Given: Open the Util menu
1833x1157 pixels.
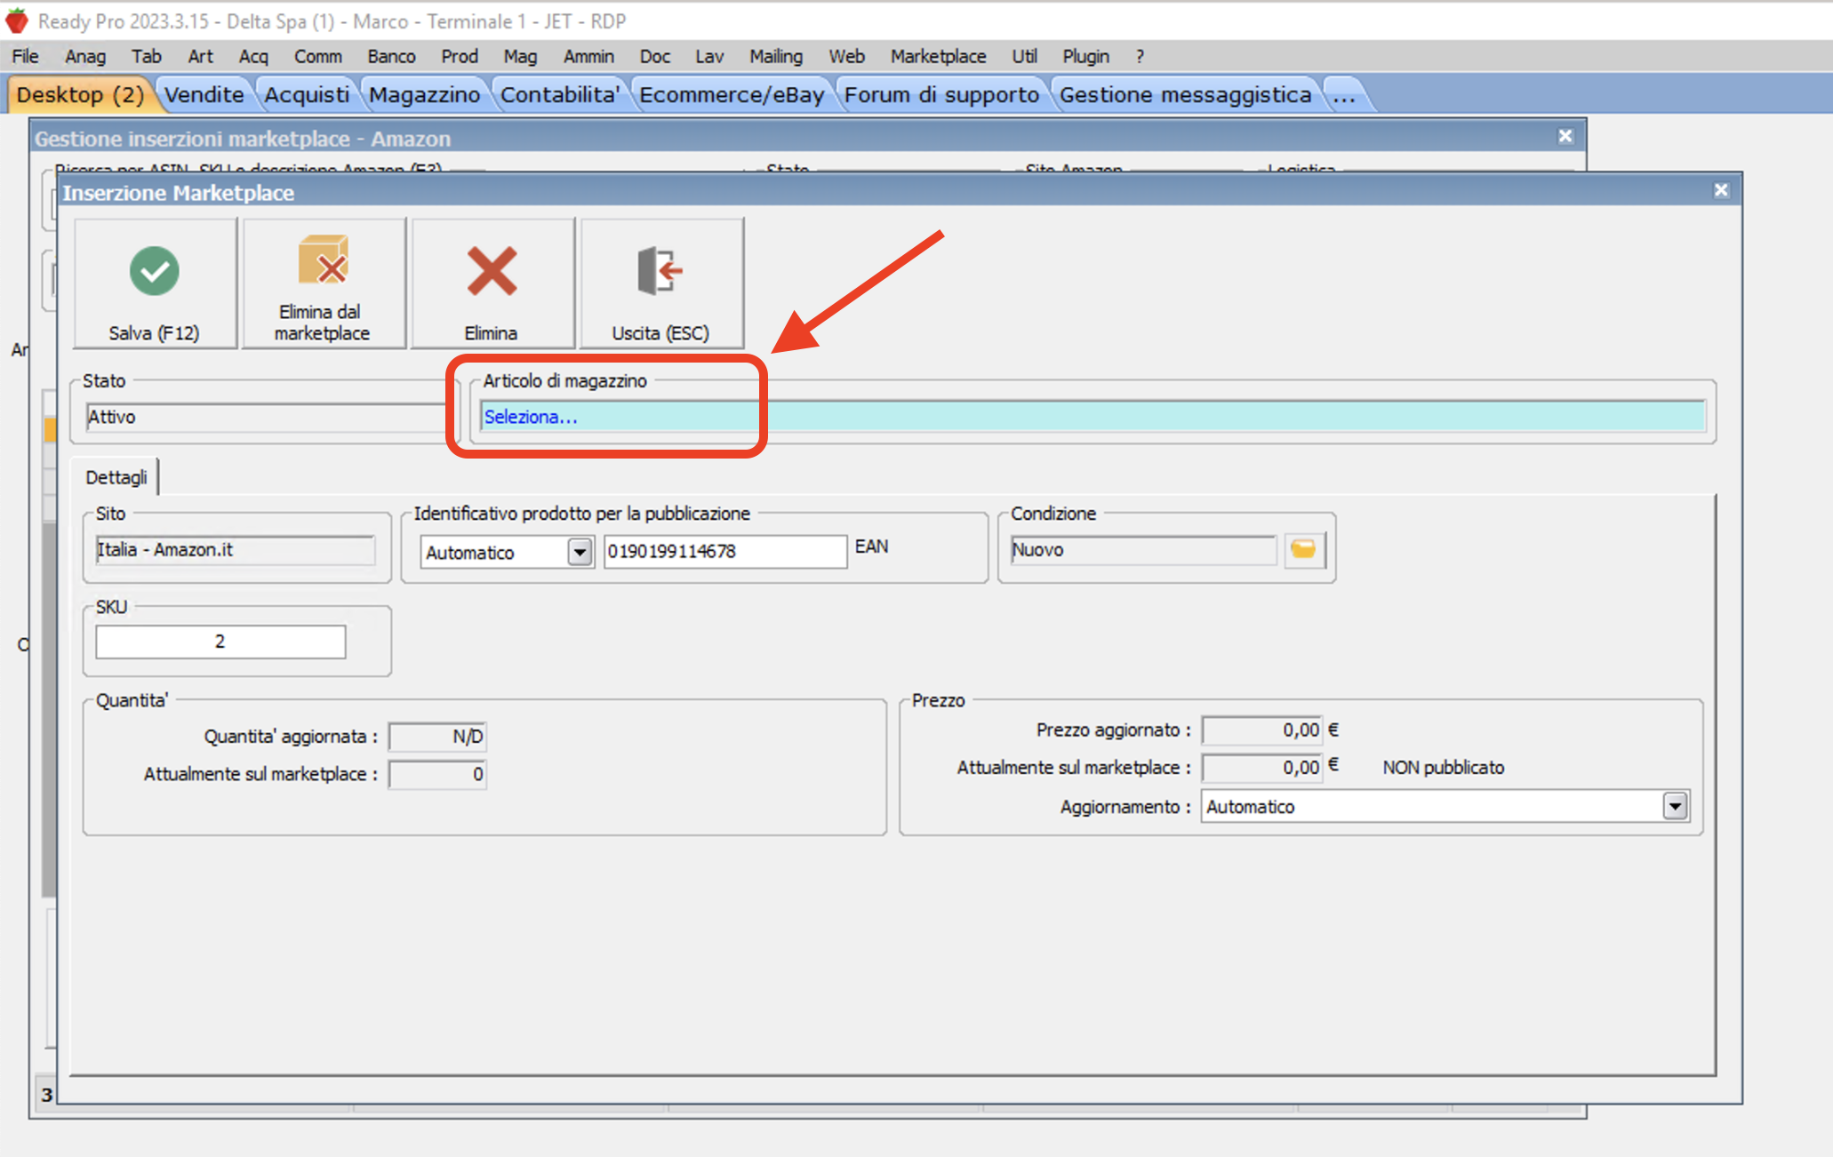Looking at the screenshot, I should tap(1024, 56).
